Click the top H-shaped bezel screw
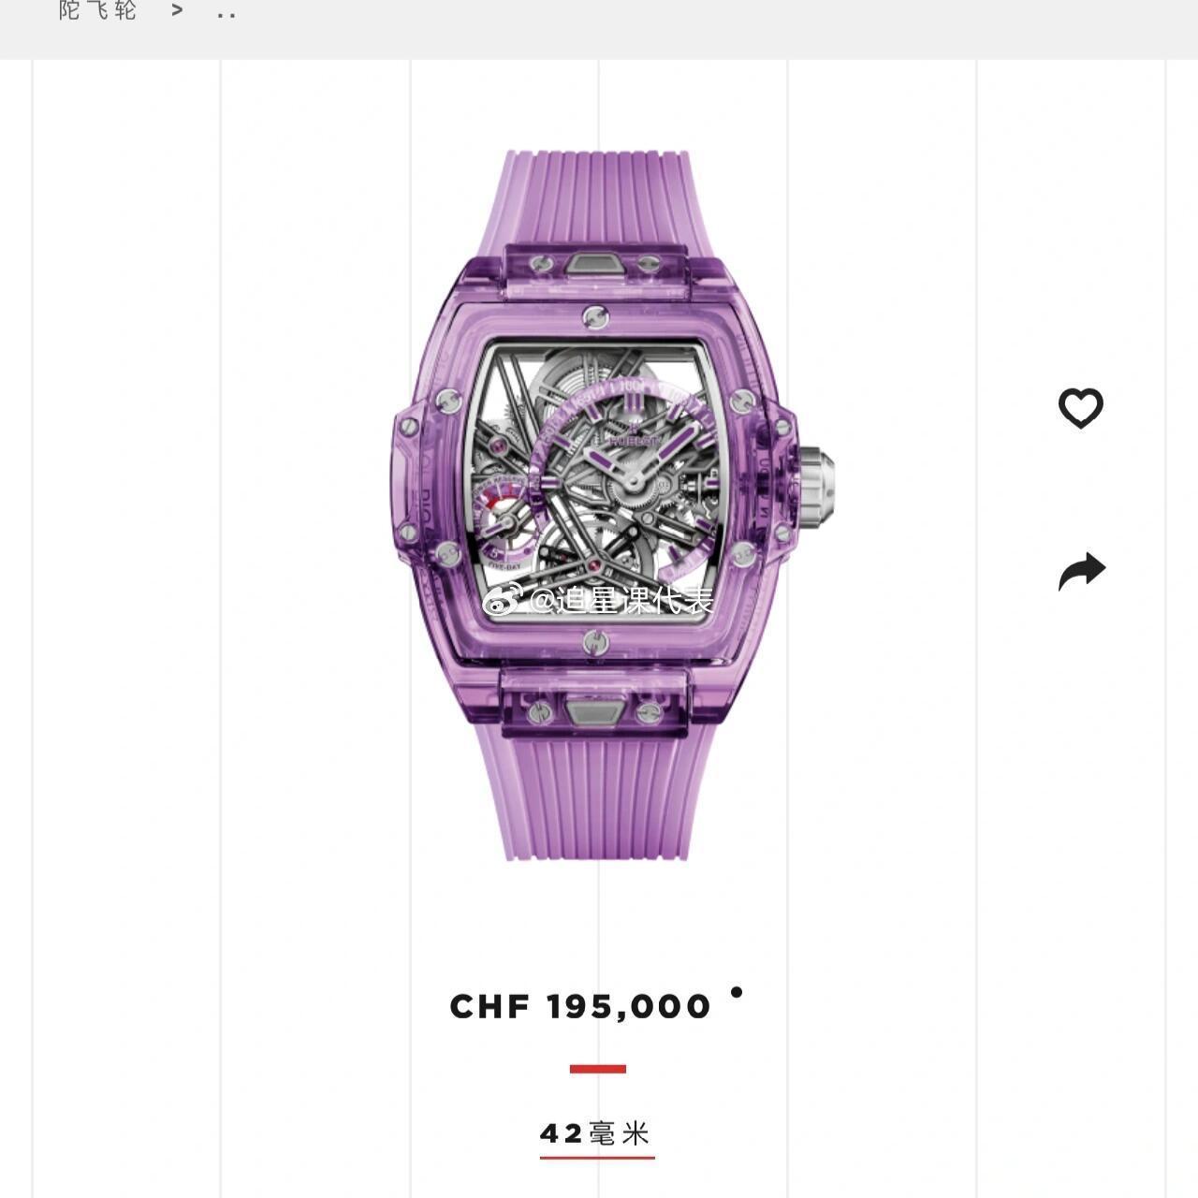Viewport: 1198px width, 1198px height. pos(595,317)
